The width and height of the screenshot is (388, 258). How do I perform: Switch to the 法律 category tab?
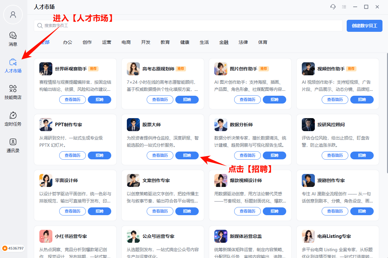point(244,42)
